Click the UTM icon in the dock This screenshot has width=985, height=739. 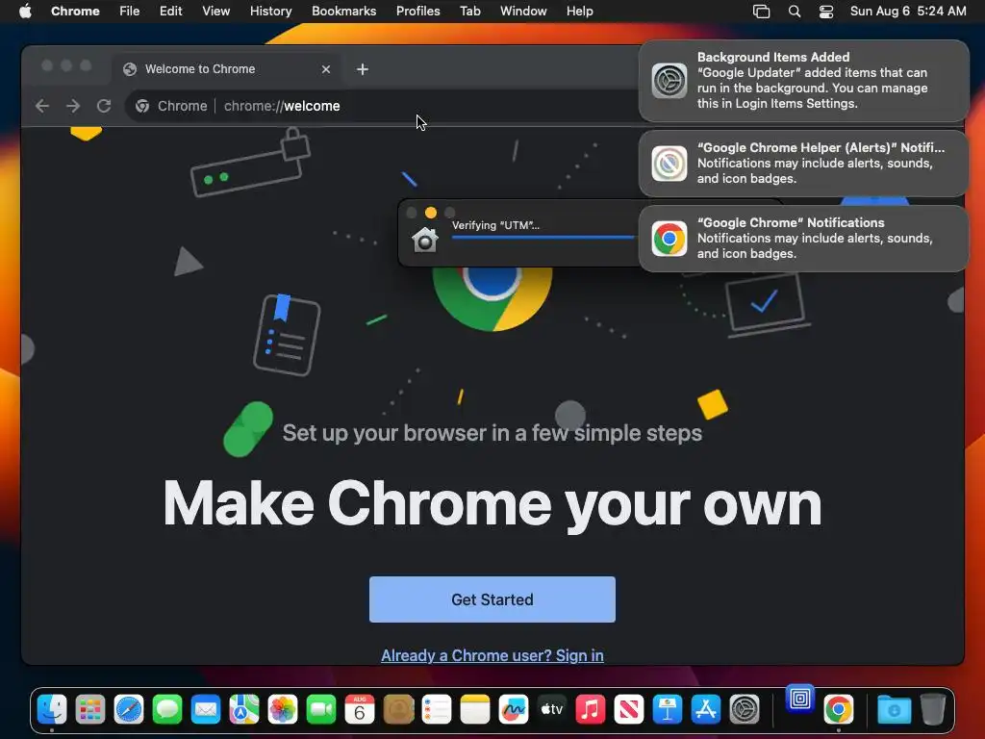pos(799,699)
